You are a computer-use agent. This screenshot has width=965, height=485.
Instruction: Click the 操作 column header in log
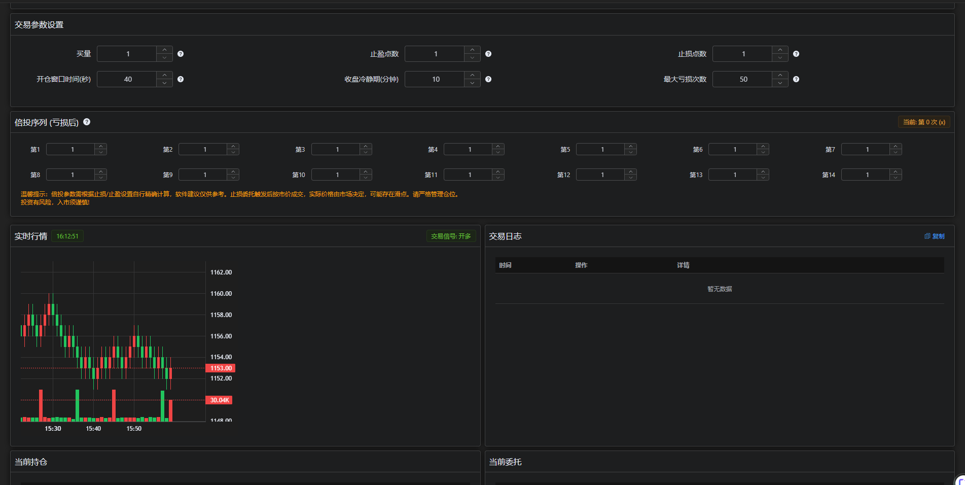[581, 265]
